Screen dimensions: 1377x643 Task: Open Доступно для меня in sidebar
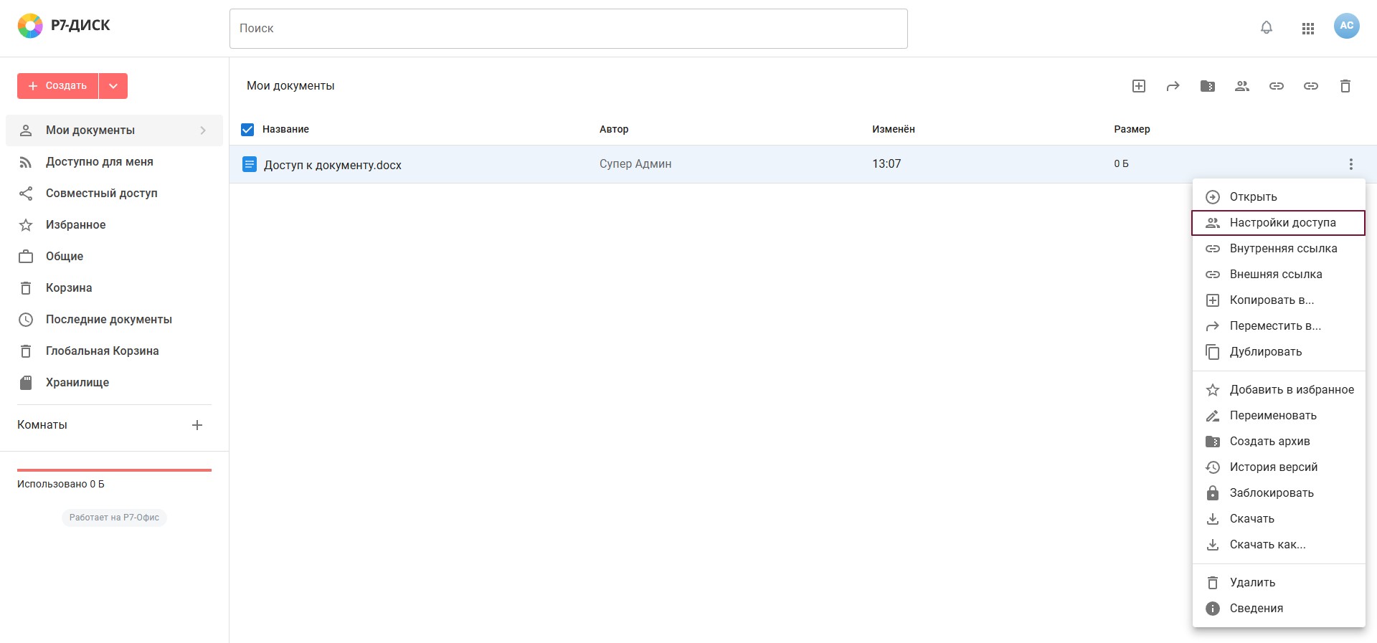click(x=99, y=162)
